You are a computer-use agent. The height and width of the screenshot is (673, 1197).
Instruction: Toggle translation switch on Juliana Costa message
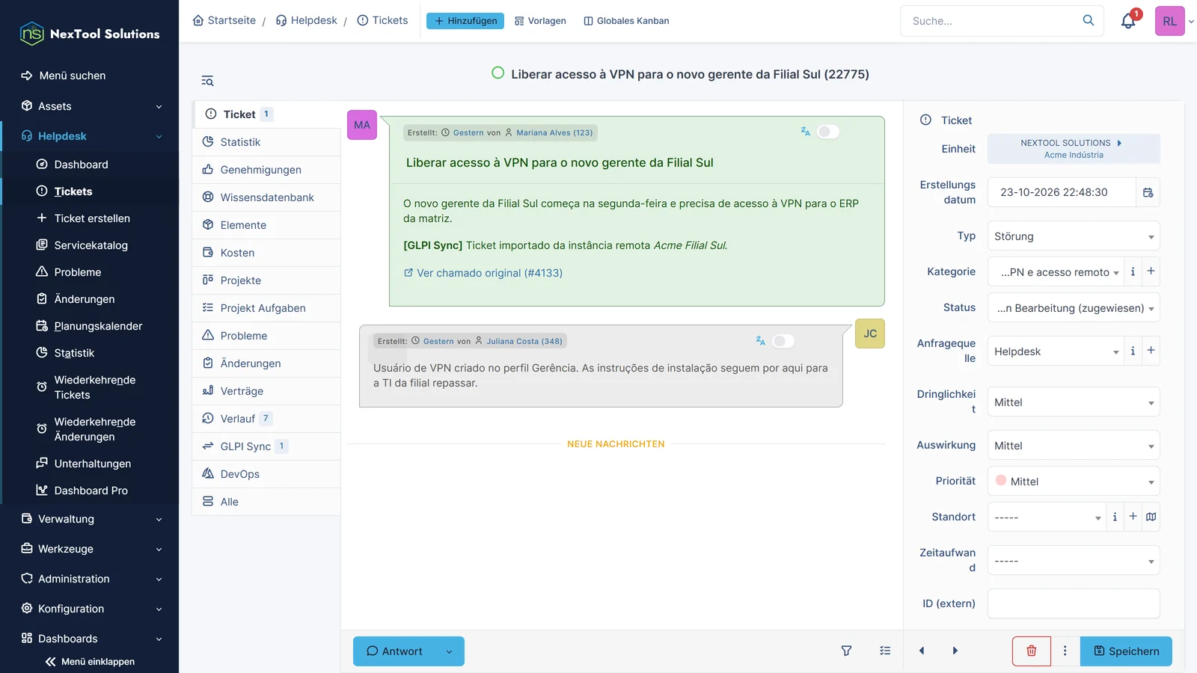[x=783, y=341]
